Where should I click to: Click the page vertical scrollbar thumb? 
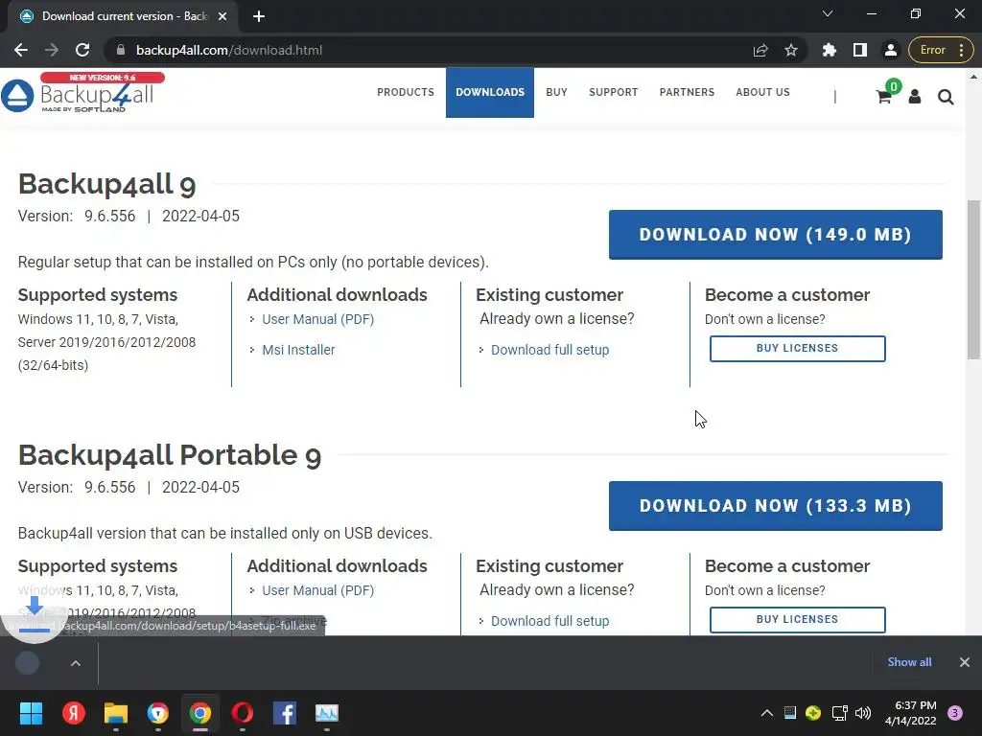973,280
